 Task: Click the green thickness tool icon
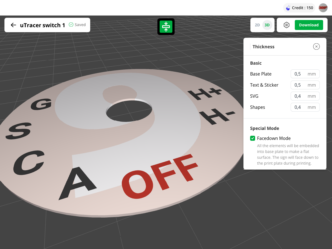[166, 27]
